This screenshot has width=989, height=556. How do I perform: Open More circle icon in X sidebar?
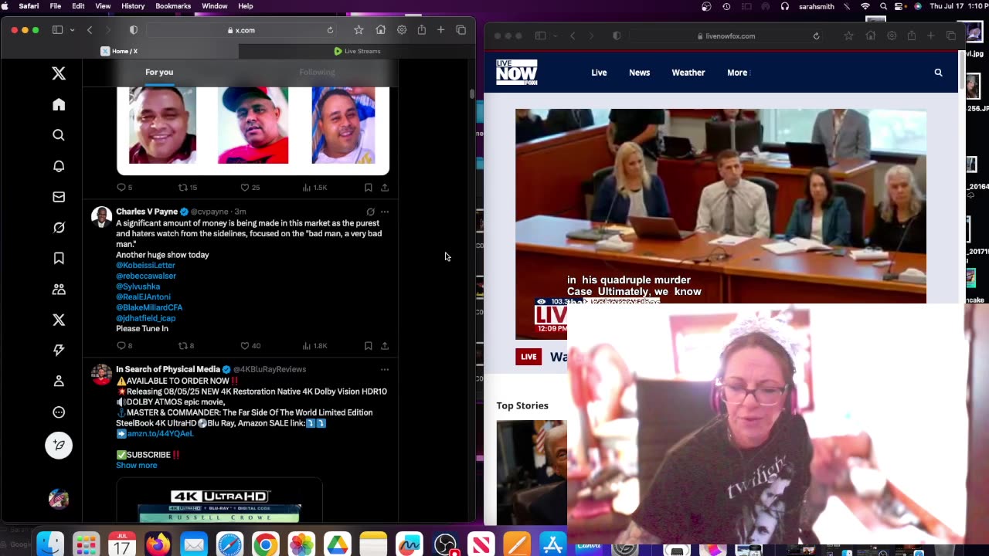coord(59,412)
